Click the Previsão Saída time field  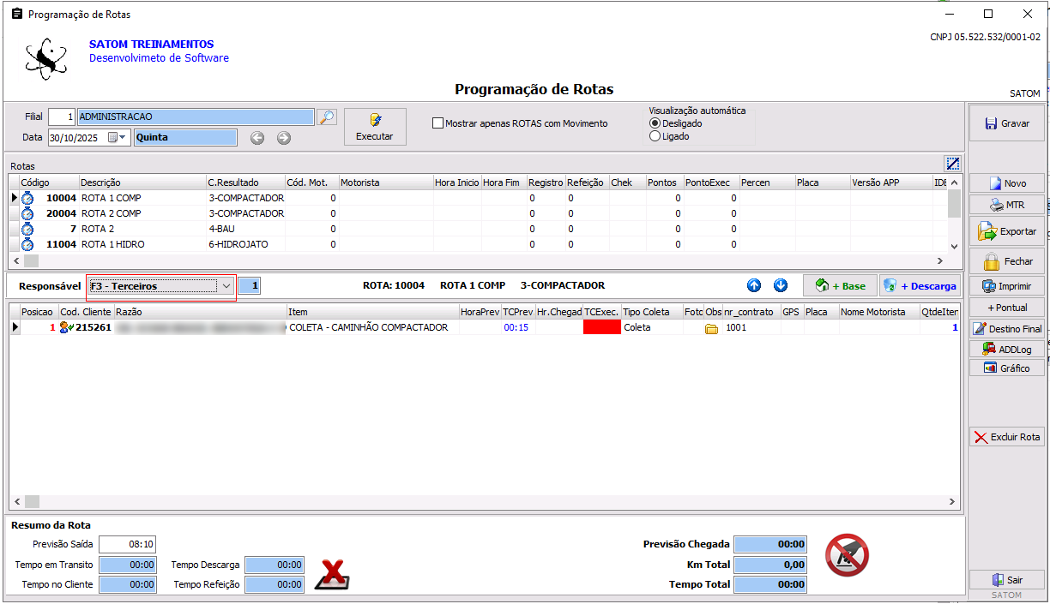[x=127, y=544]
